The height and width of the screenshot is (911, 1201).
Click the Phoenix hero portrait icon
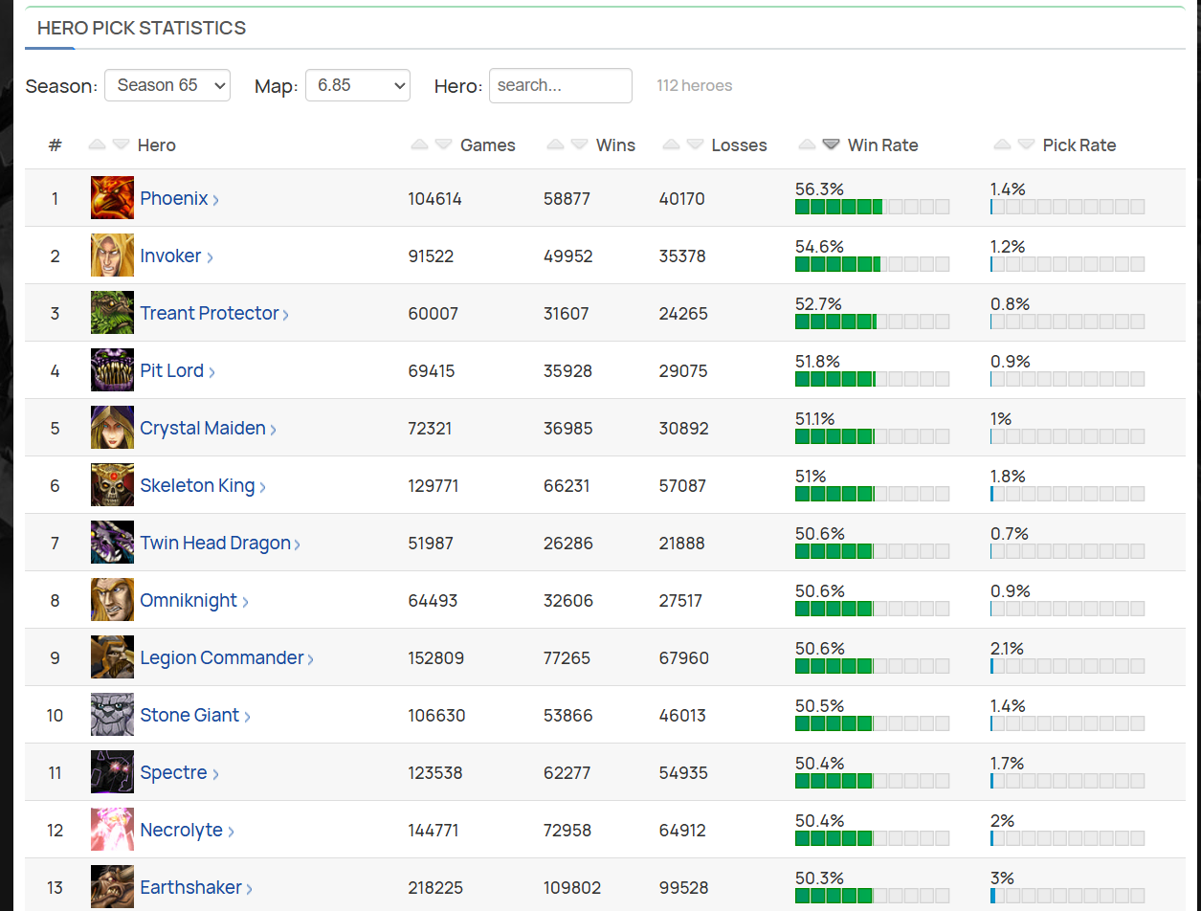[x=112, y=198]
